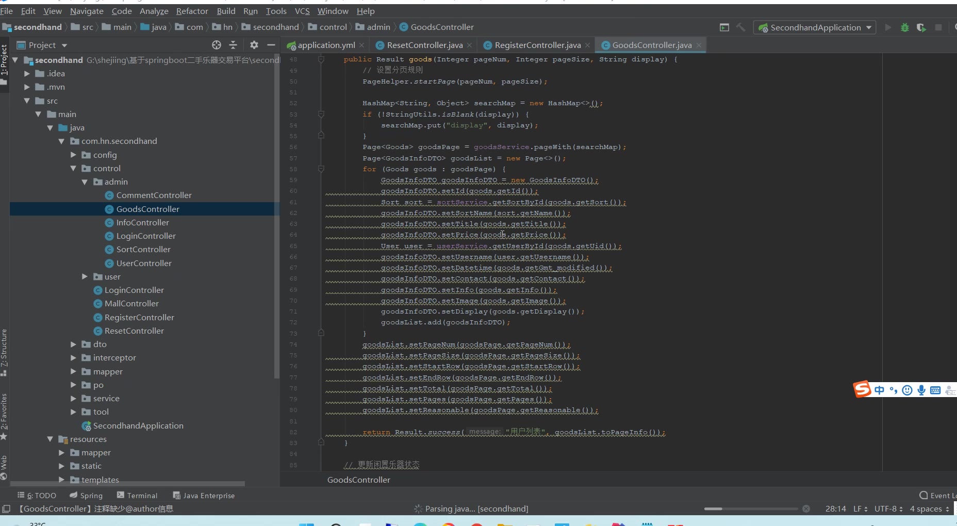The height and width of the screenshot is (526, 957).
Task: Hide the Project panel with minus icon
Action: pyautogui.click(x=271, y=45)
